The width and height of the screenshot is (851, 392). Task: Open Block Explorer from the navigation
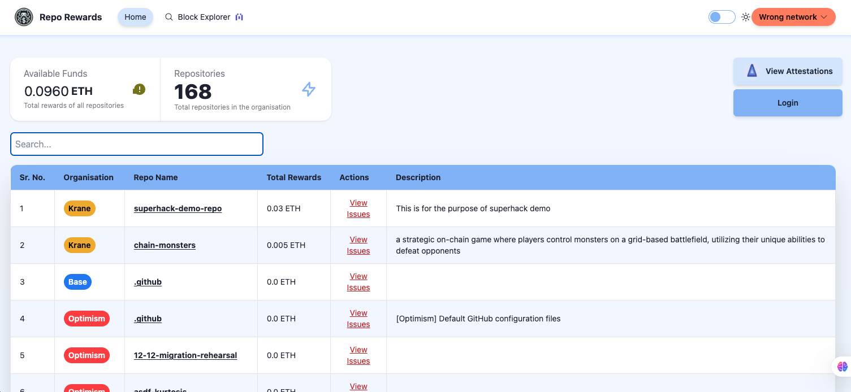(204, 17)
